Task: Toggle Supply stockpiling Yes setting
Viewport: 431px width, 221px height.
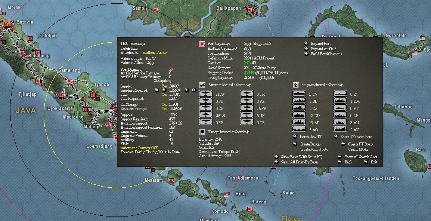Action: pyautogui.click(x=164, y=86)
